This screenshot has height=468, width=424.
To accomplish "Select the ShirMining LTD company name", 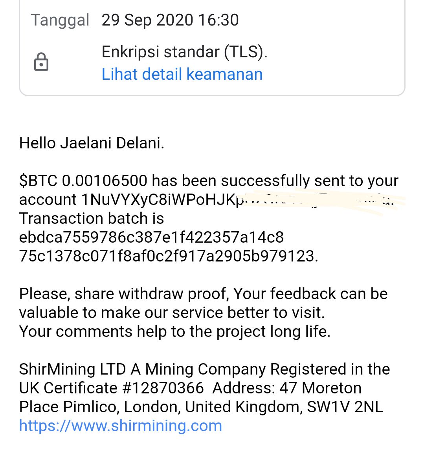I will pyautogui.click(x=73, y=369).
